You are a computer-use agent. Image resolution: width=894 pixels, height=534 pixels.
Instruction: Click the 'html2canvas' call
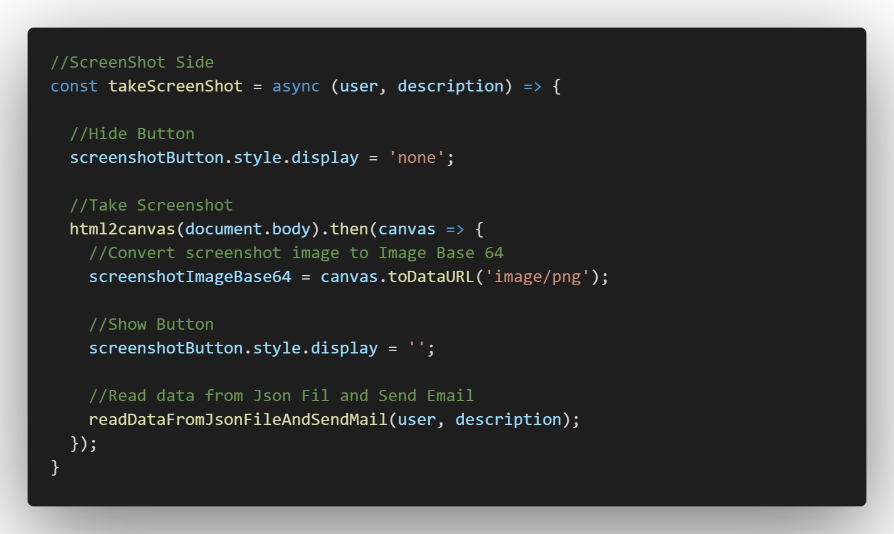122,229
